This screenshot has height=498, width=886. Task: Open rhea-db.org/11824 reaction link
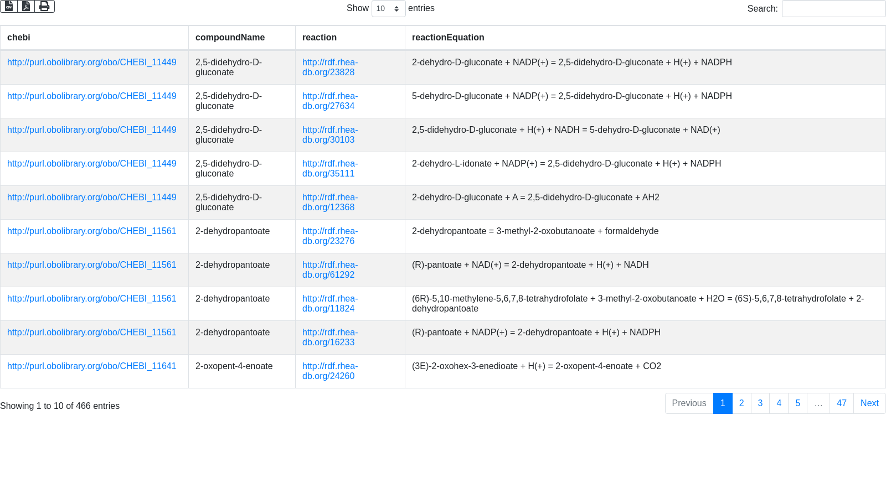click(x=329, y=304)
